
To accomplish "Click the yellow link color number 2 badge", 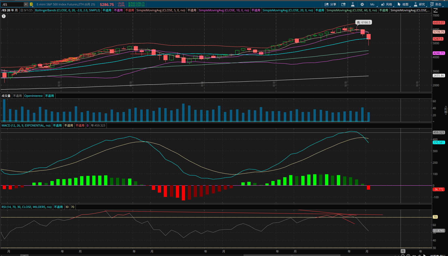I will pos(31,4).
